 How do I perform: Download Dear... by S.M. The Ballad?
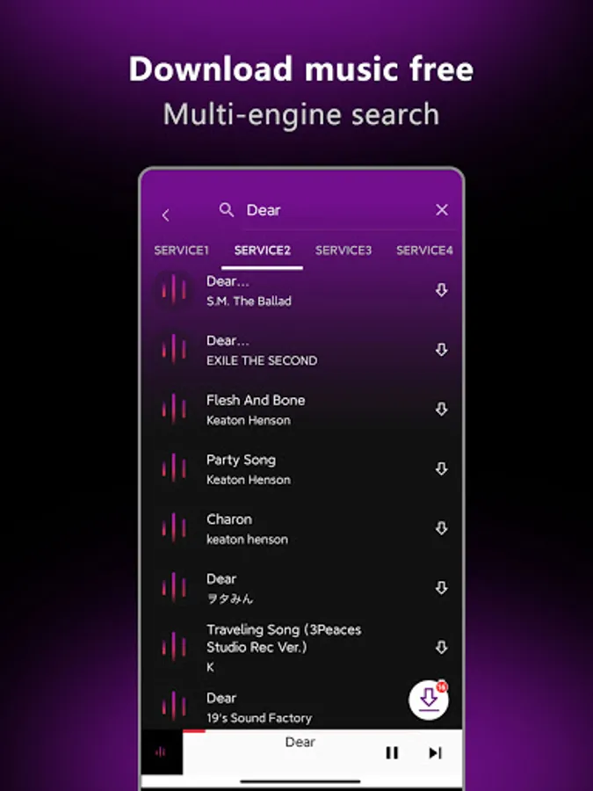coord(441,290)
